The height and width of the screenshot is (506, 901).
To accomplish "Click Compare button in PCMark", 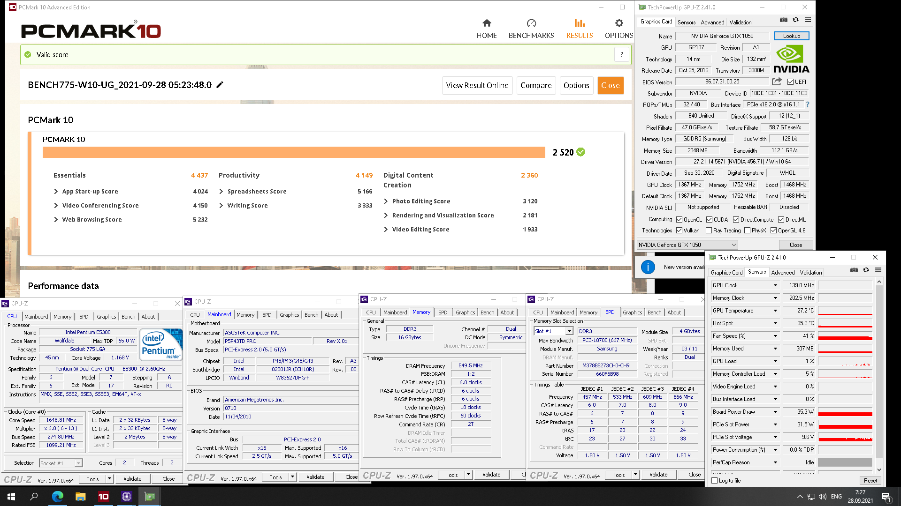I will point(536,85).
